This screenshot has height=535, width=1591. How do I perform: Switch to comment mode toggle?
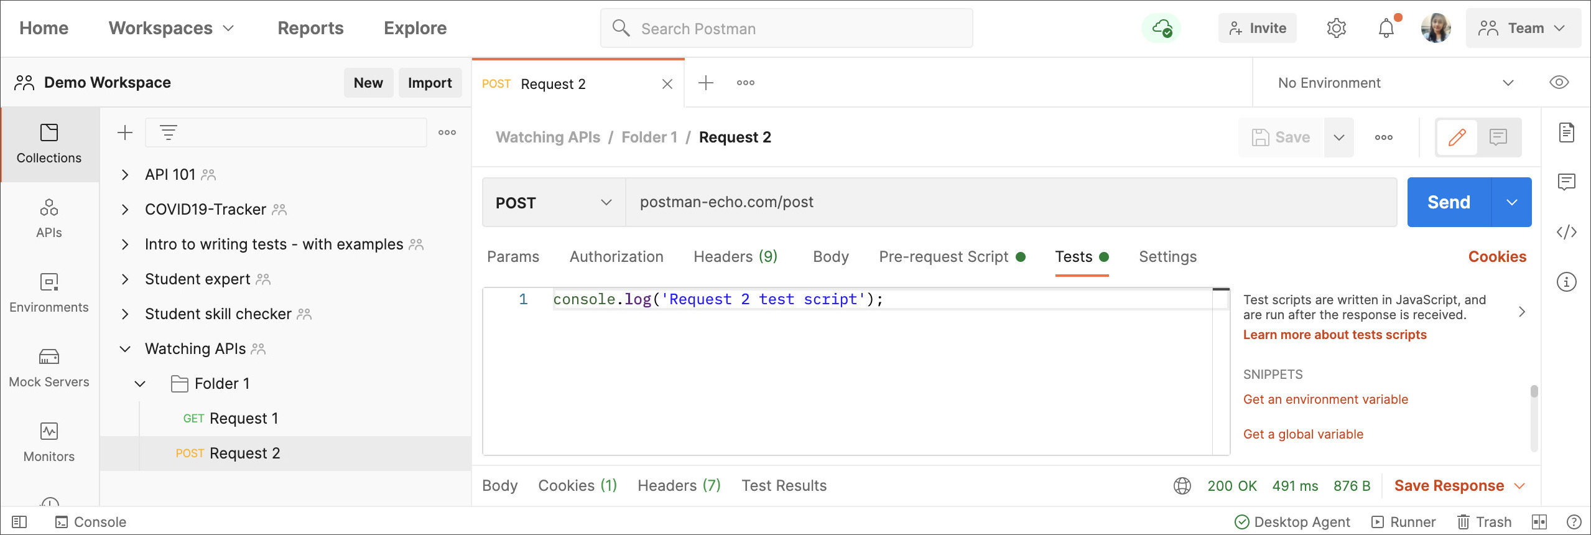pos(1498,137)
